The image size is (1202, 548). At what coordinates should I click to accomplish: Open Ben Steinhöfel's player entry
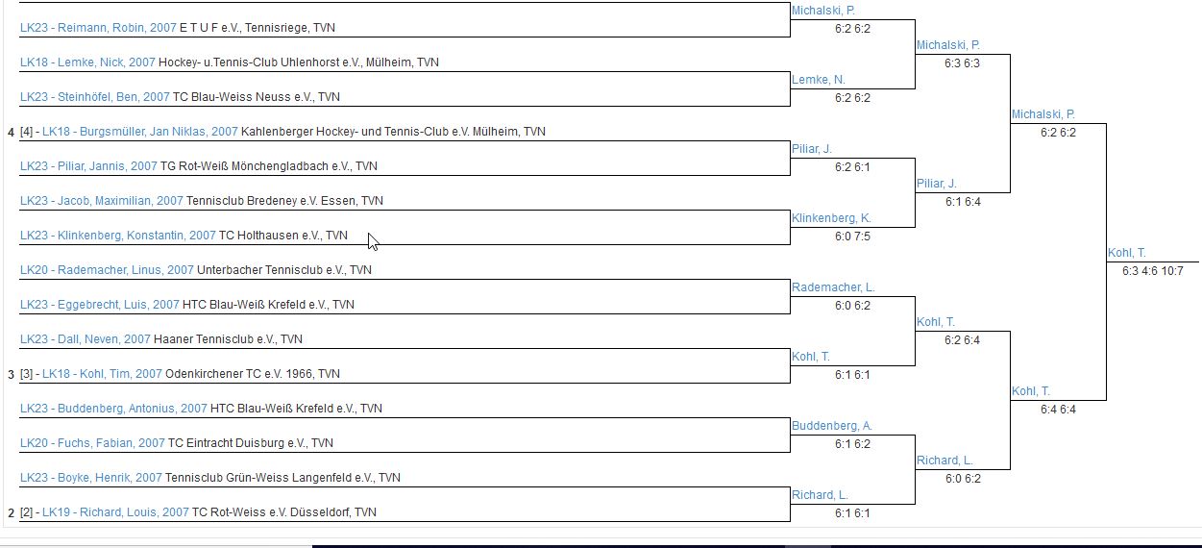click(x=94, y=97)
